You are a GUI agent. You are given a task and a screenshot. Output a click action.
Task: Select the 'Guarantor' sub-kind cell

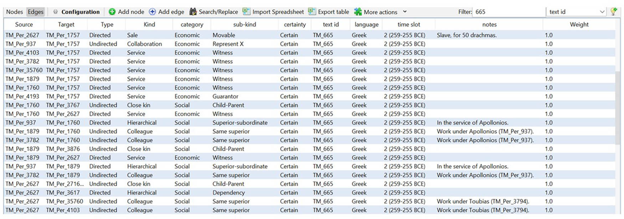(x=225, y=97)
